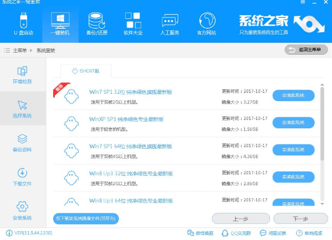Install WinXP SP3 system
The image size is (332, 240).
point(293,123)
